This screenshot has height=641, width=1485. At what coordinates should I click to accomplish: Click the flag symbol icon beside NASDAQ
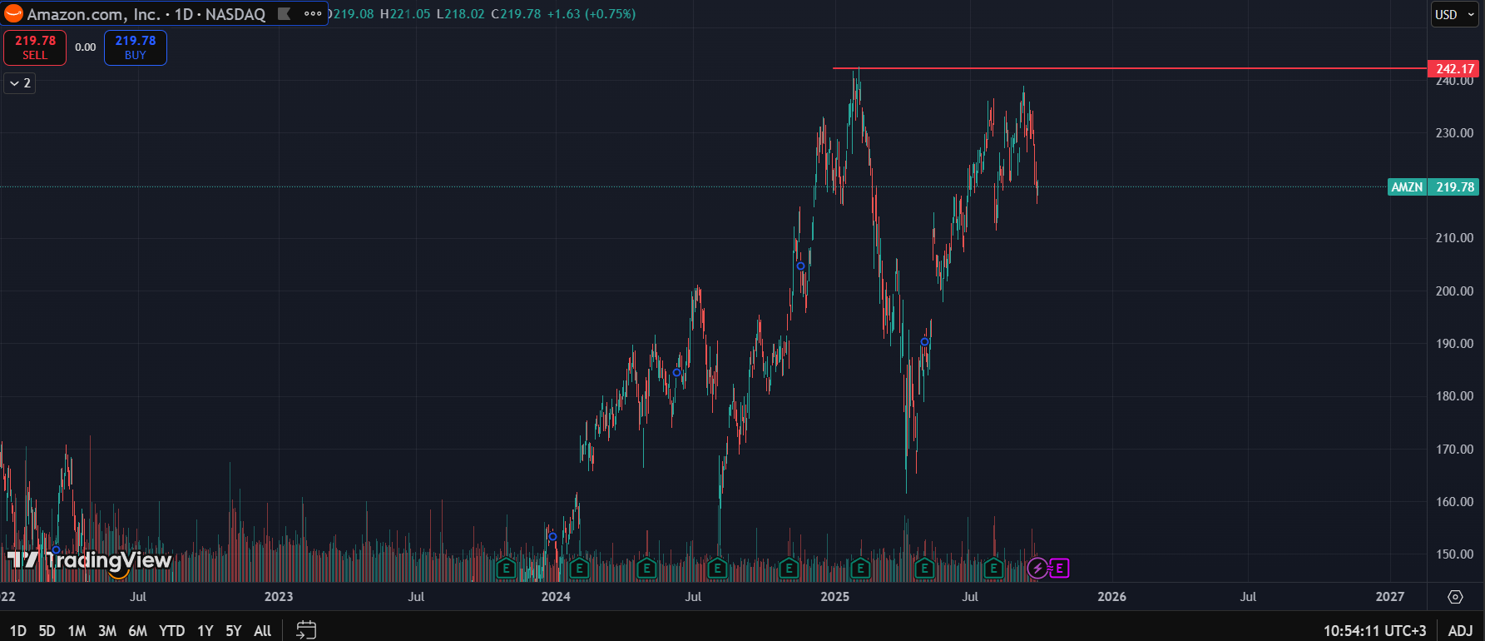[284, 14]
